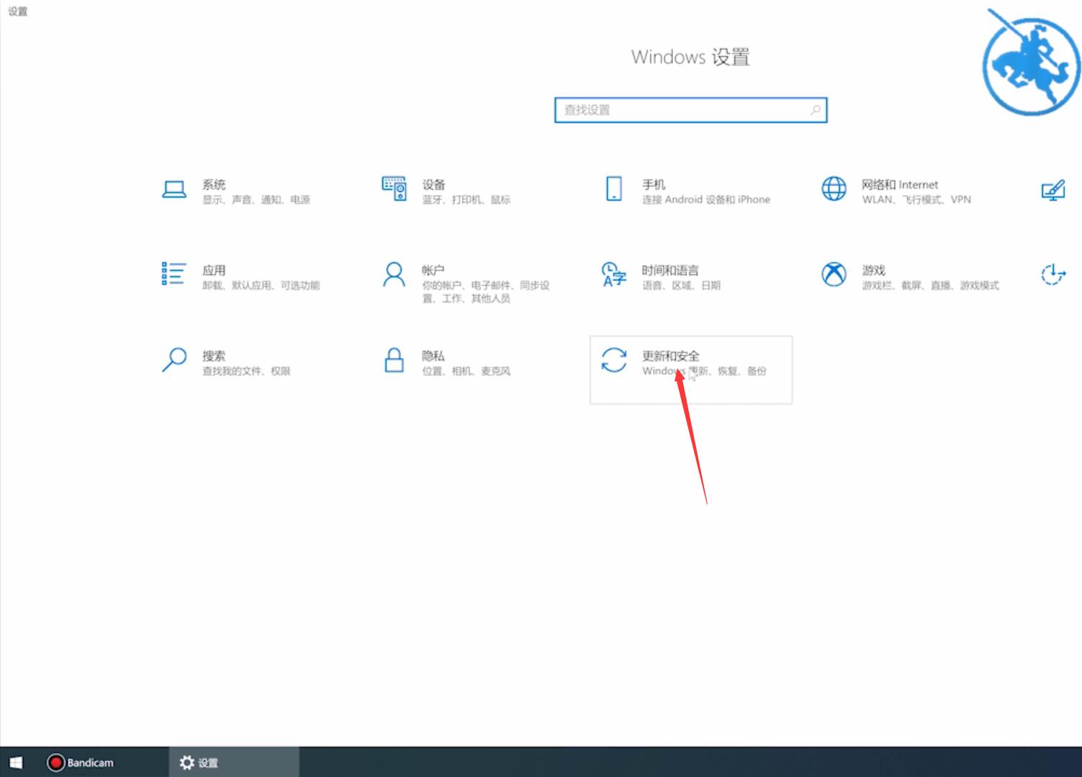Open the 帐户 settings label
Image resolution: width=1082 pixels, height=777 pixels.
click(433, 270)
